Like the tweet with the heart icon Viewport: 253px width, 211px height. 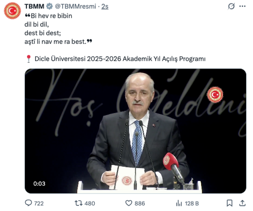[x=129, y=203]
